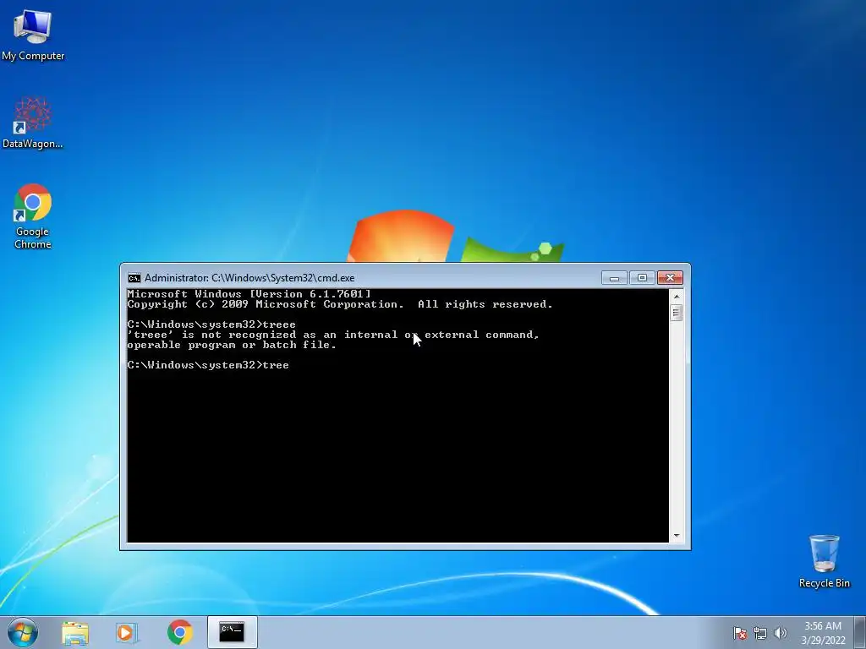This screenshot has height=649, width=866.
Task: Select the Recycle Bin desktop icon
Action: tap(824, 561)
